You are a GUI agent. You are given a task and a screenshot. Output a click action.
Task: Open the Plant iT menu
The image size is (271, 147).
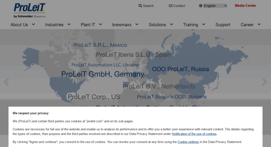88,25
